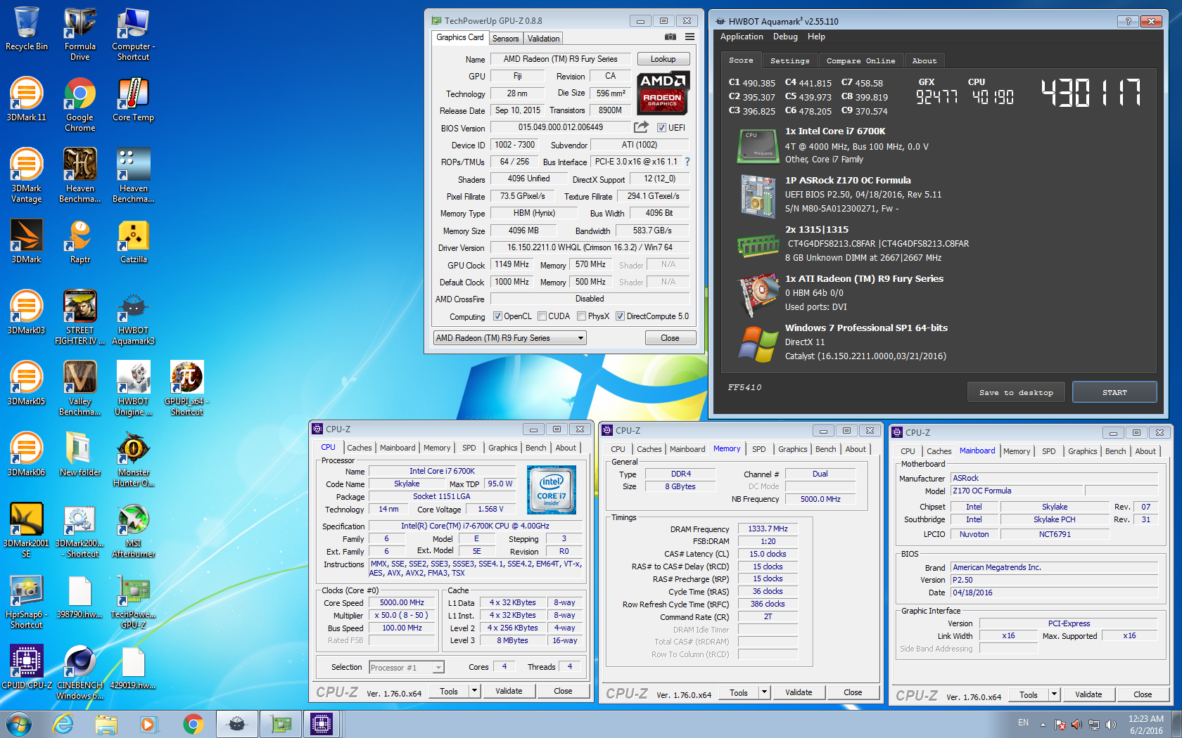Expand Tools dropdown arrow in CPU-Z Mainboard window
This screenshot has height=738, width=1182.
coord(1055,694)
